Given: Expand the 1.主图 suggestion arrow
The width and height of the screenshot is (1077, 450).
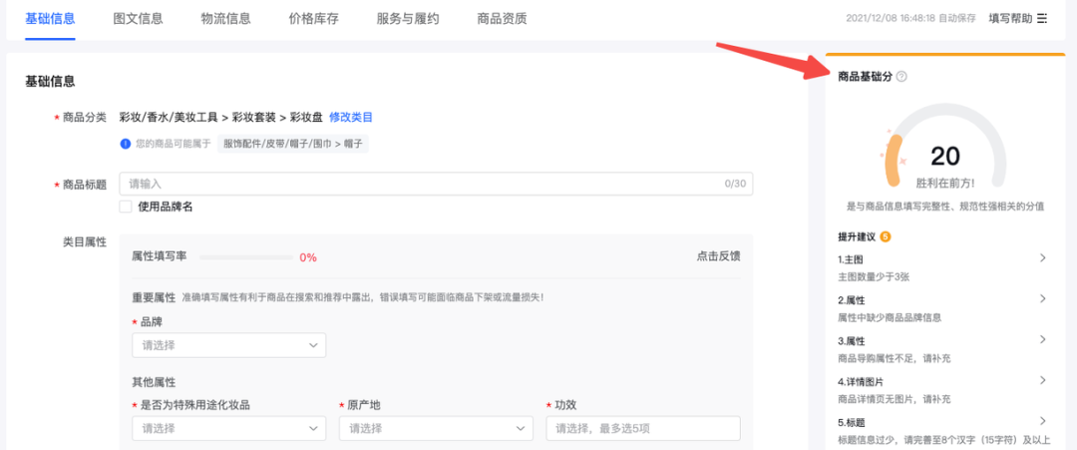Looking at the screenshot, I should tap(1042, 258).
